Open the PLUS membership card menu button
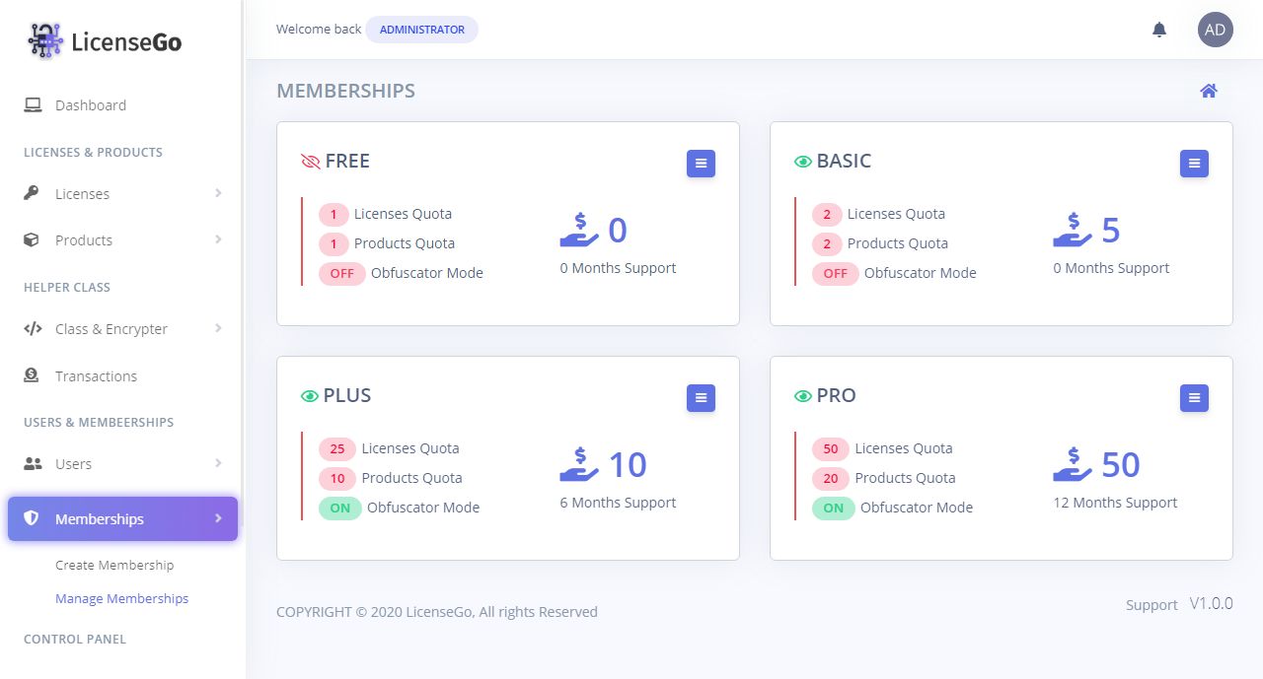Image resolution: width=1263 pixels, height=679 pixels. click(701, 398)
